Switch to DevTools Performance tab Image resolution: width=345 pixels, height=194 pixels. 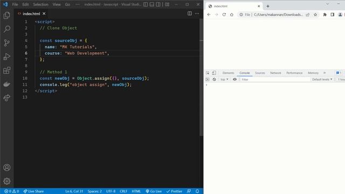pos(294,73)
